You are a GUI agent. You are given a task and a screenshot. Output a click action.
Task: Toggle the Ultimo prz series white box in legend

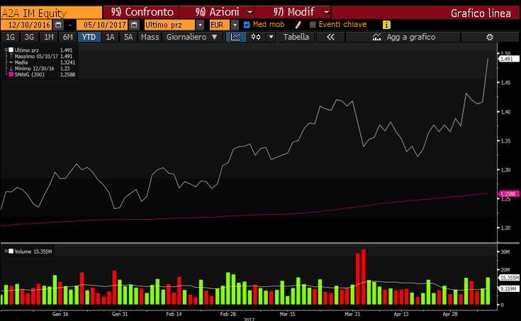[11, 50]
